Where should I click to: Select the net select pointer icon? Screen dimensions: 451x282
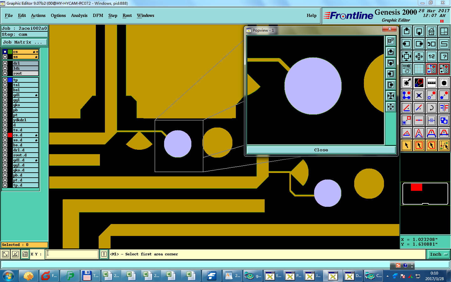point(444,145)
